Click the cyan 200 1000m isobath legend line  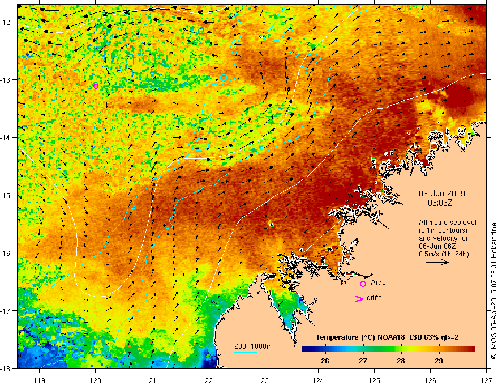coord(246,352)
